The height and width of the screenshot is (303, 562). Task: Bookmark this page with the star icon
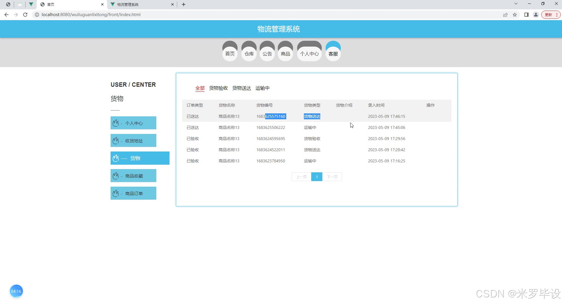click(x=515, y=15)
